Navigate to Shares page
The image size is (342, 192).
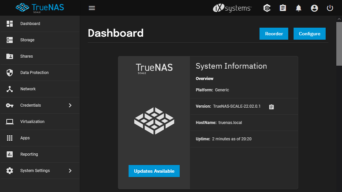pyautogui.click(x=40, y=56)
